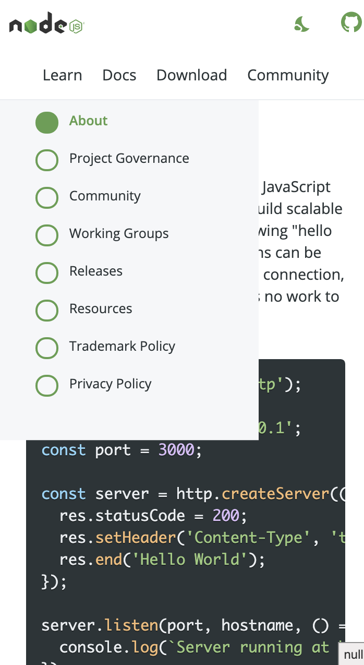Go to Project Governance page
Screen dimensions: 364x665
tap(129, 158)
